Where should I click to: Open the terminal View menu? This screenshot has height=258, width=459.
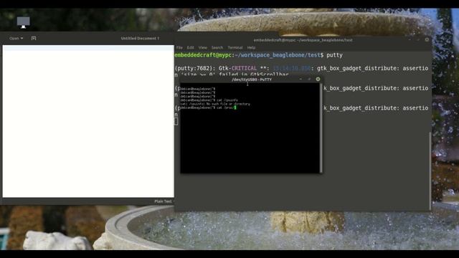pyautogui.click(x=202, y=47)
